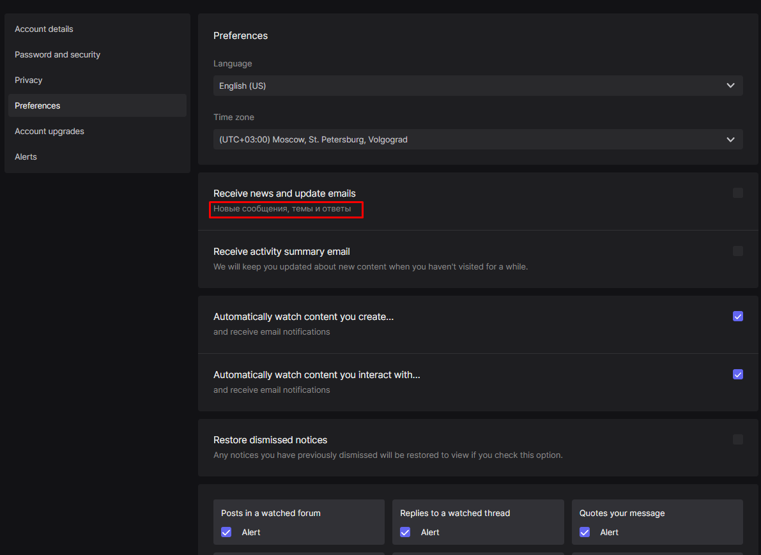Navigate to the Alerts sidebar item
This screenshot has width=761, height=555.
click(x=26, y=157)
